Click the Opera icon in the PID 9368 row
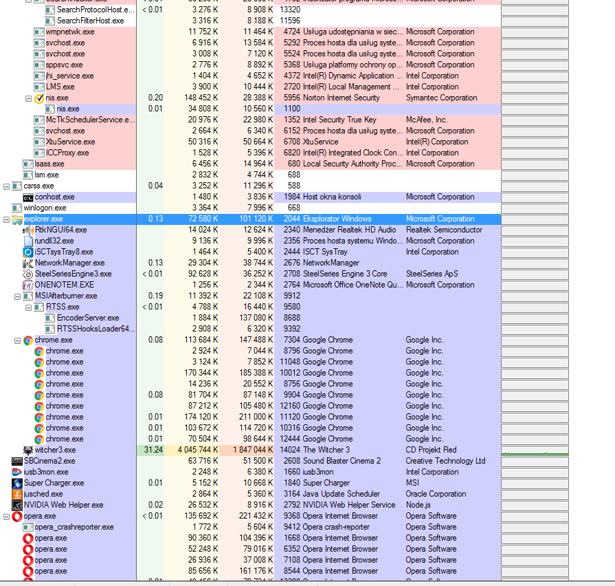 (17, 516)
